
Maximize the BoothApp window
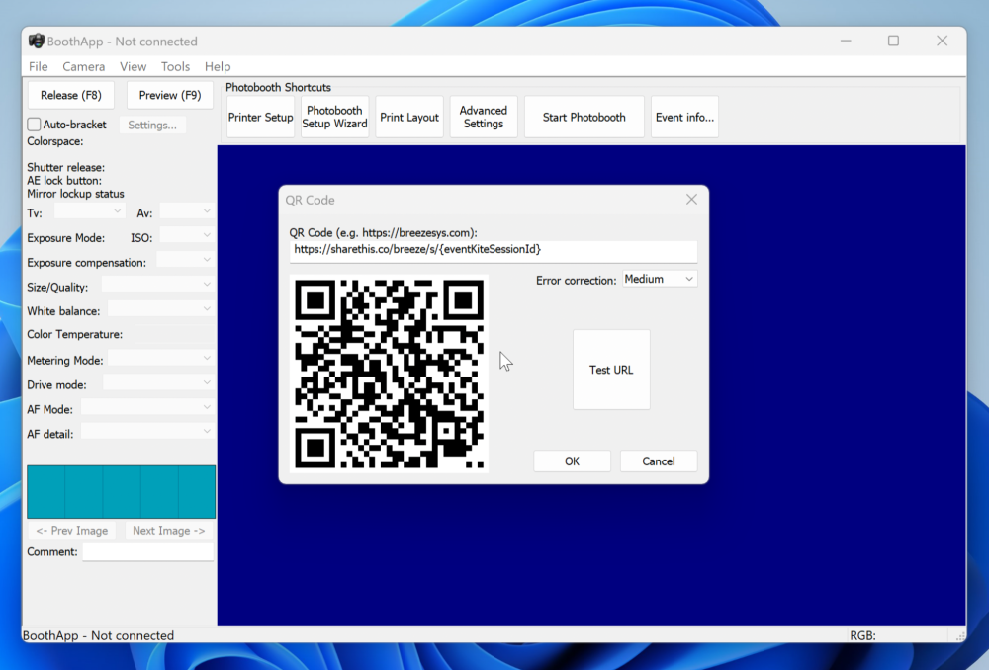pyautogui.click(x=894, y=41)
